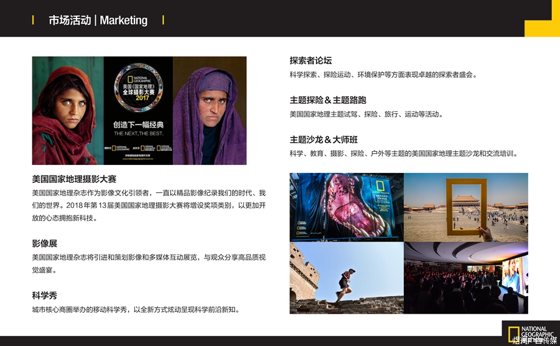This screenshot has height=346, width=560.
Task: Select the yellow frame Forbidden City photo
Action: (x=465, y=207)
